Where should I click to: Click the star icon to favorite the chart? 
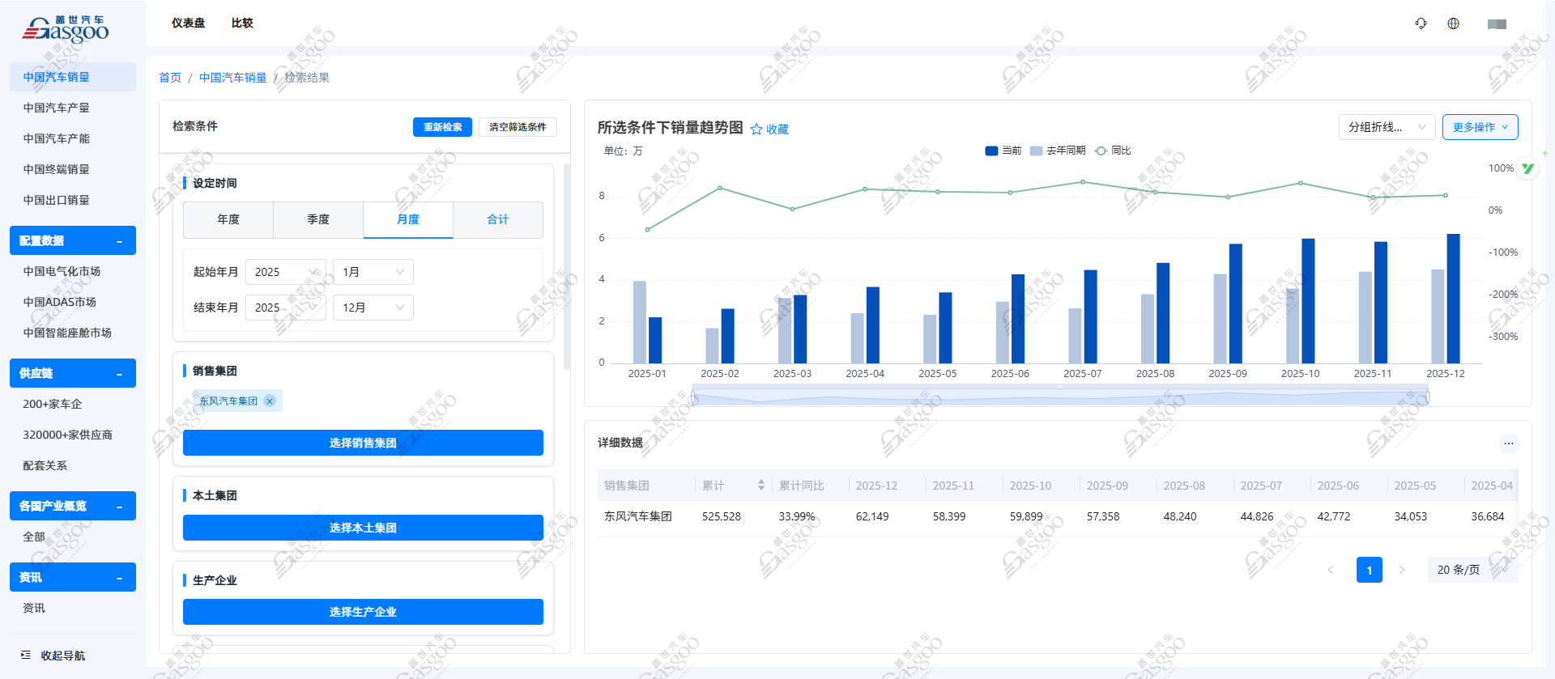pyautogui.click(x=756, y=129)
